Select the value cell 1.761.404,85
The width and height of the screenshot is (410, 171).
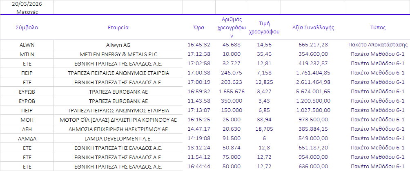313,73
